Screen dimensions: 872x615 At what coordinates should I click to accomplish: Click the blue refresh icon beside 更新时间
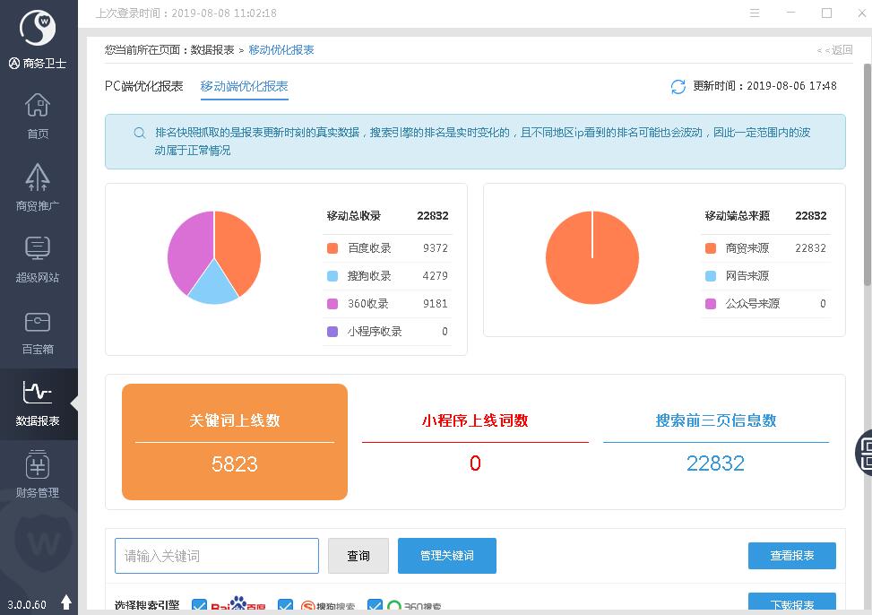click(678, 87)
